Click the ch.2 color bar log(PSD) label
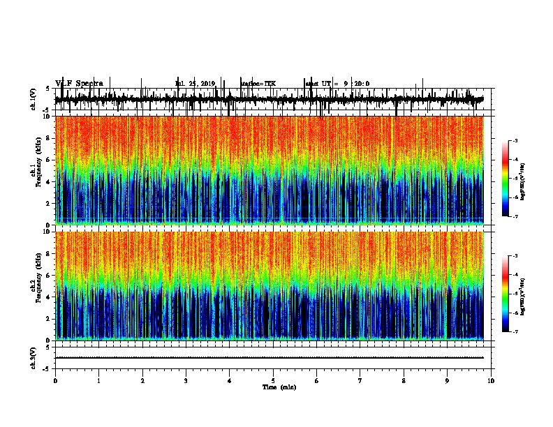The height and width of the screenshot is (427, 553). click(522, 297)
